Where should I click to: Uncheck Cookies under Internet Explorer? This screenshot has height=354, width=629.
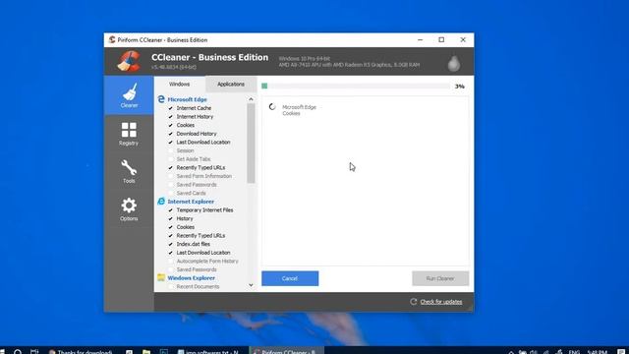pyautogui.click(x=170, y=227)
